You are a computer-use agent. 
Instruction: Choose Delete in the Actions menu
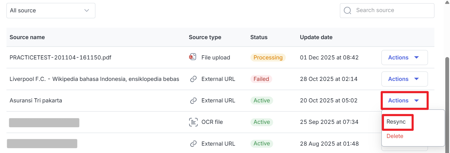pos(395,136)
